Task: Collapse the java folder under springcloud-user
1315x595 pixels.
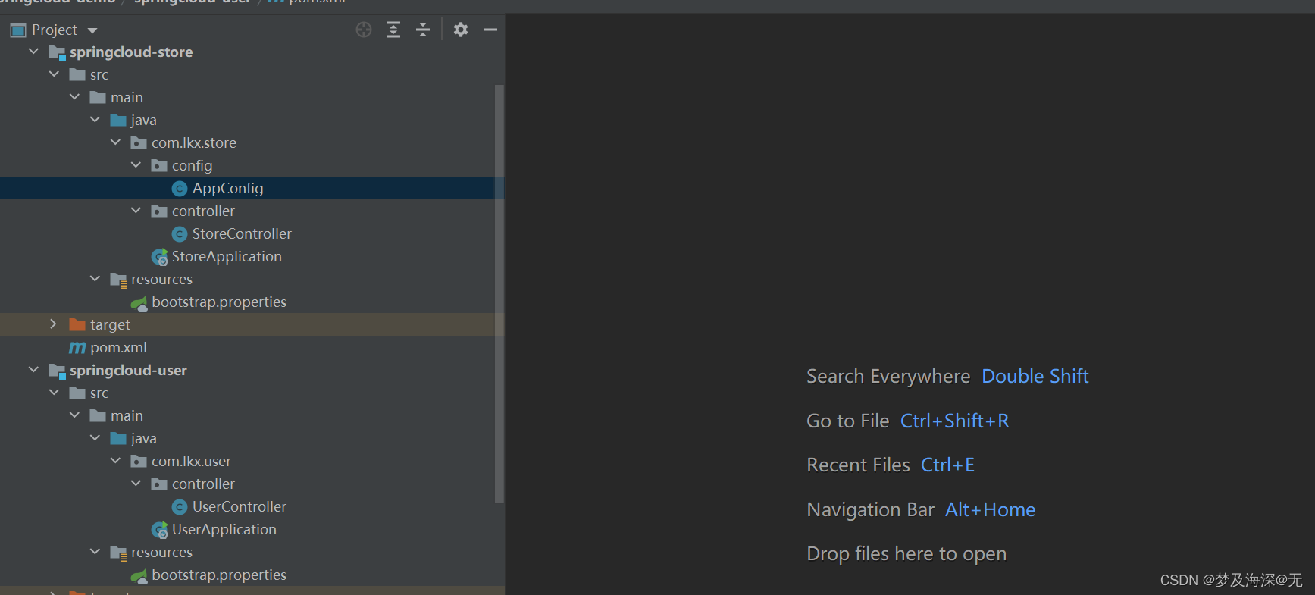Action: (95, 438)
